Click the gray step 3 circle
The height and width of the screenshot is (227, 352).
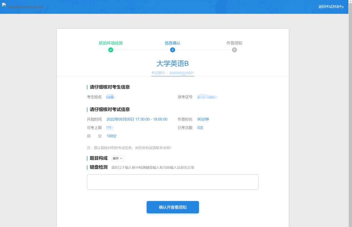234,50
